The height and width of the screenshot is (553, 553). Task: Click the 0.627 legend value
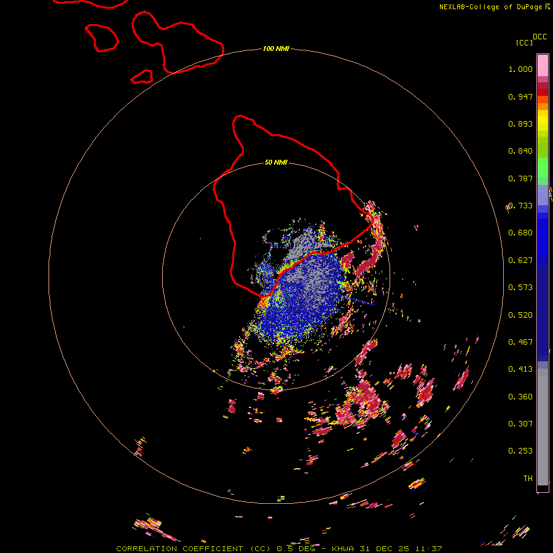click(x=520, y=261)
